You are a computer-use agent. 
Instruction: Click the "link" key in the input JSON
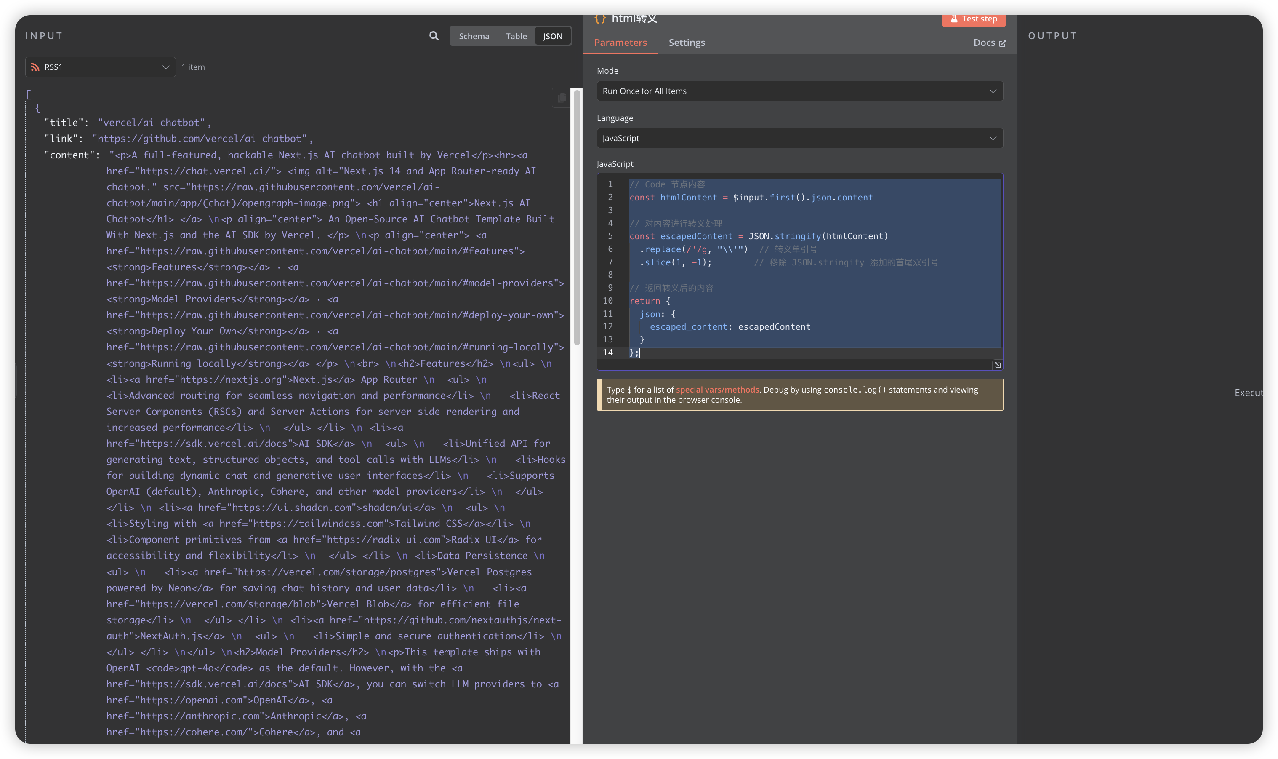coord(61,139)
